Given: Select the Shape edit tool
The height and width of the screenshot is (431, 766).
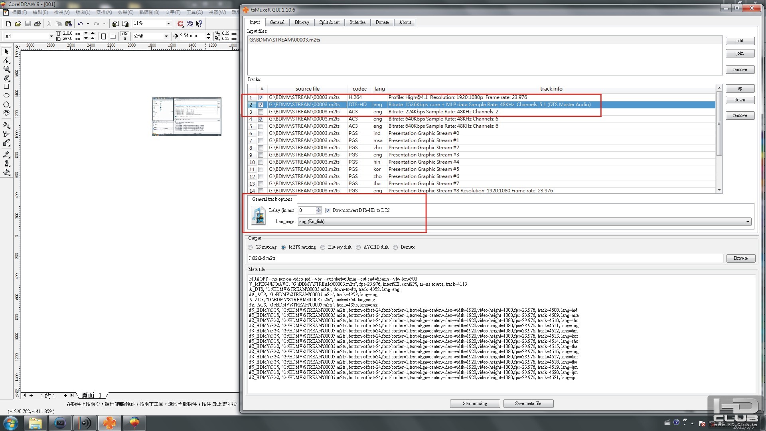Looking at the screenshot, I should tap(6, 60).
